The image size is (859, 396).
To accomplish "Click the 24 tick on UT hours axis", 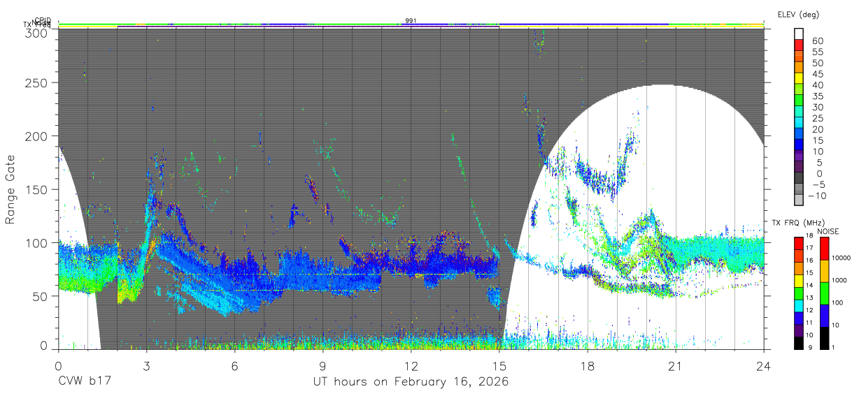I will tap(763, 365).
